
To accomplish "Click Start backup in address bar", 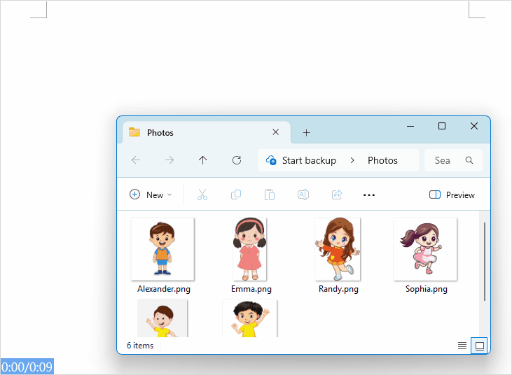I will tap(309, 160).
